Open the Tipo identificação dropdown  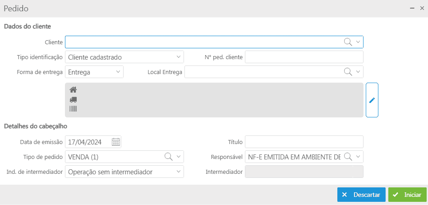tap(178, 57)
